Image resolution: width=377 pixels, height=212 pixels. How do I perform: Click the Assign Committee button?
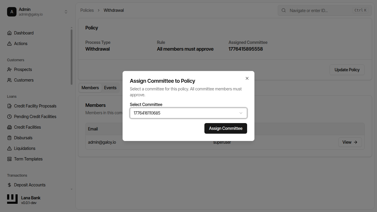pyautogui.click(x=226, y=128)
